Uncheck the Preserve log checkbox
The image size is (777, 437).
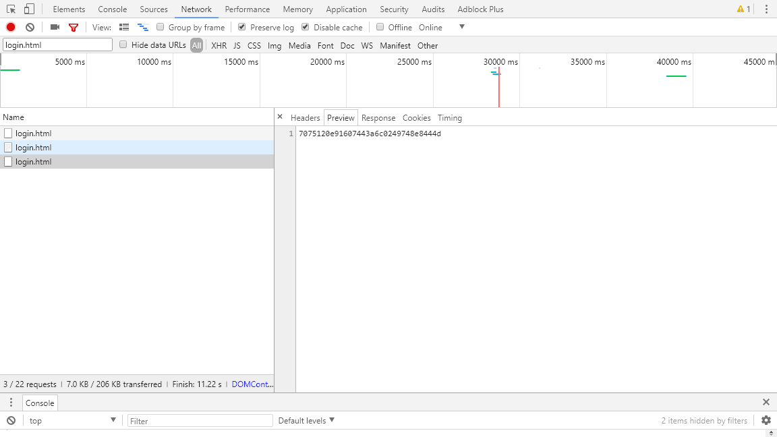(242, 27)
